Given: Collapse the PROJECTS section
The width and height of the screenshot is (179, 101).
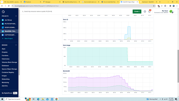Looking at the screenshot, I should (16, 16).
